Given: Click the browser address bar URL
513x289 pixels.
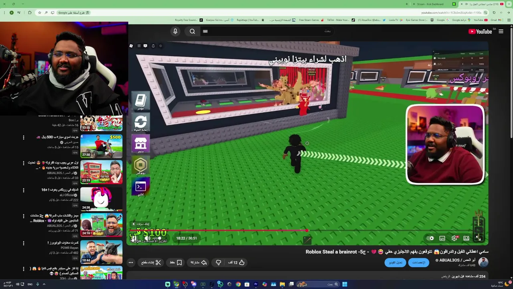Looking at the screenshot, I should 451,12.
